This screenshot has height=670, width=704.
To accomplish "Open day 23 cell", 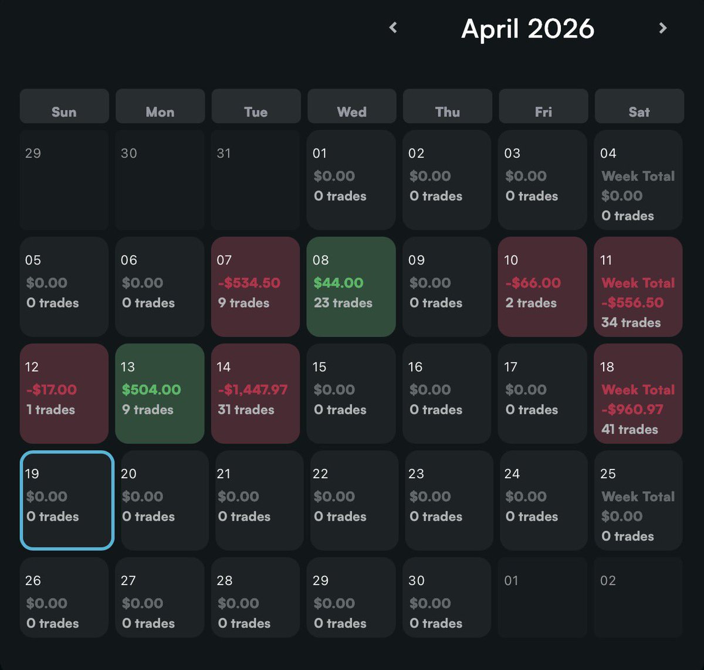I will (x=449, y=500).
